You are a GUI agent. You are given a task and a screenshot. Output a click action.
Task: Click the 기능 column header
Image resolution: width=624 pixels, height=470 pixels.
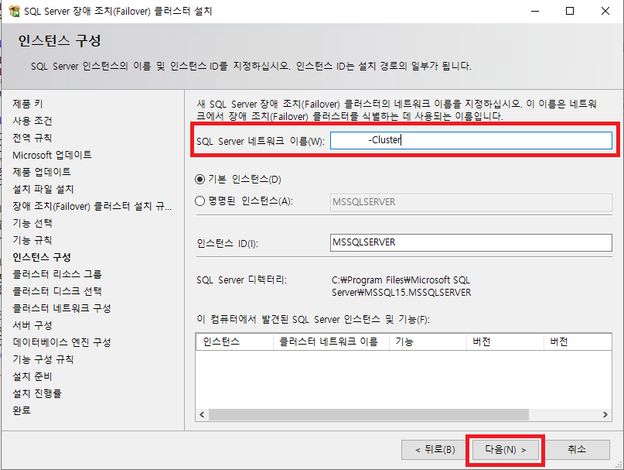[x=428, y=341]
